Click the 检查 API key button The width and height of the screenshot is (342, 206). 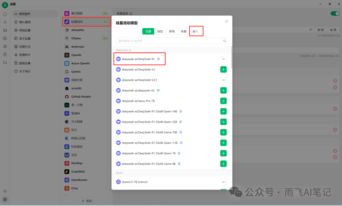[x=333, y=30]
